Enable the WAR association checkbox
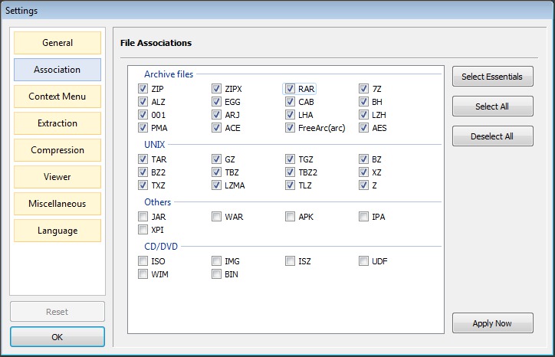Viewport: 555px width, 357px height. [217, 217]
